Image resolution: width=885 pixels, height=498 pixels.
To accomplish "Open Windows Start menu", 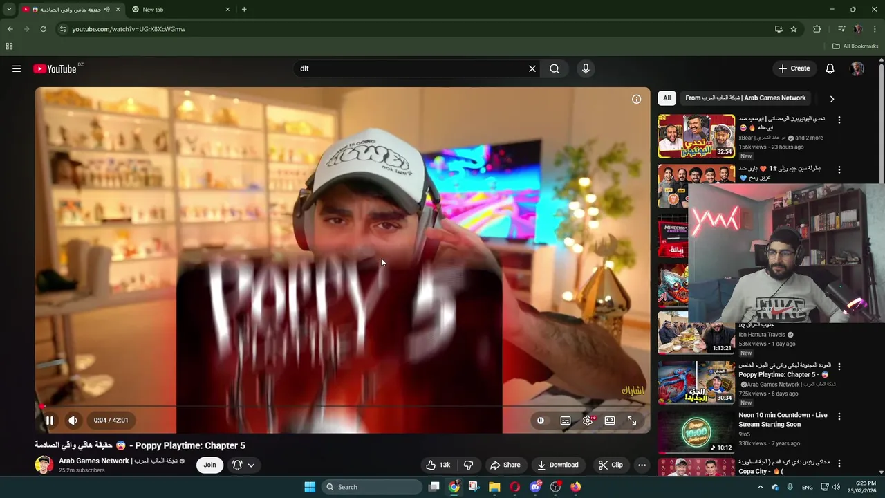I will tap(310, 487).
